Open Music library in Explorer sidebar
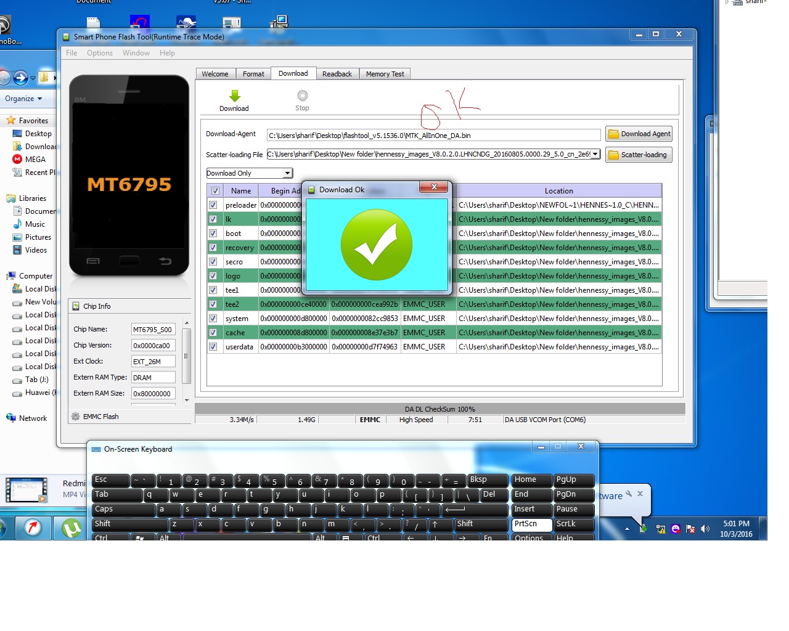Viewport: 789px width, 631px height. [x=35, y=224]
